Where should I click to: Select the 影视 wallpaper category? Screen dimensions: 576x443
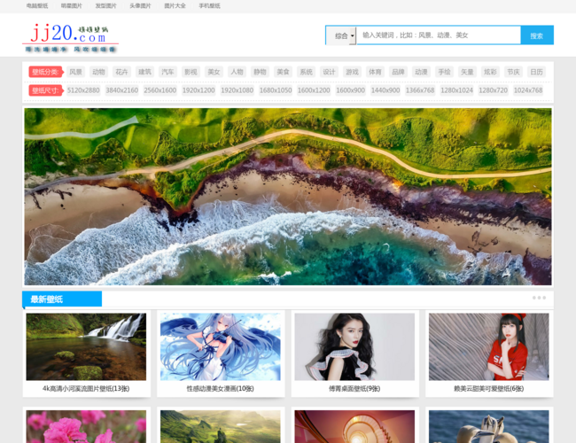coord(191,72)
